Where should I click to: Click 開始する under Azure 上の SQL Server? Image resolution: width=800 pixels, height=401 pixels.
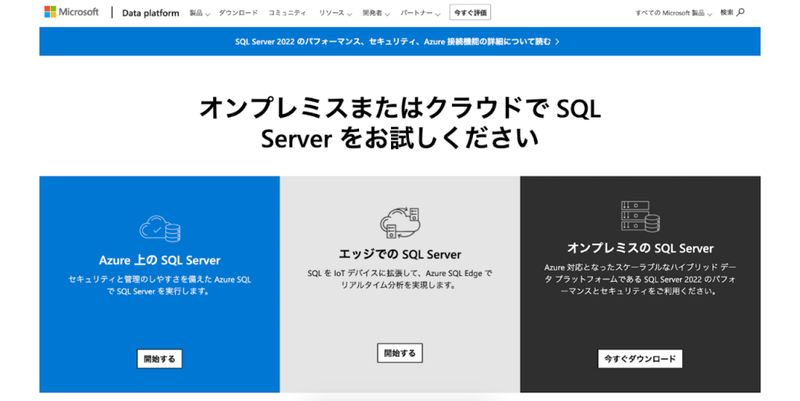coord(160,359)
